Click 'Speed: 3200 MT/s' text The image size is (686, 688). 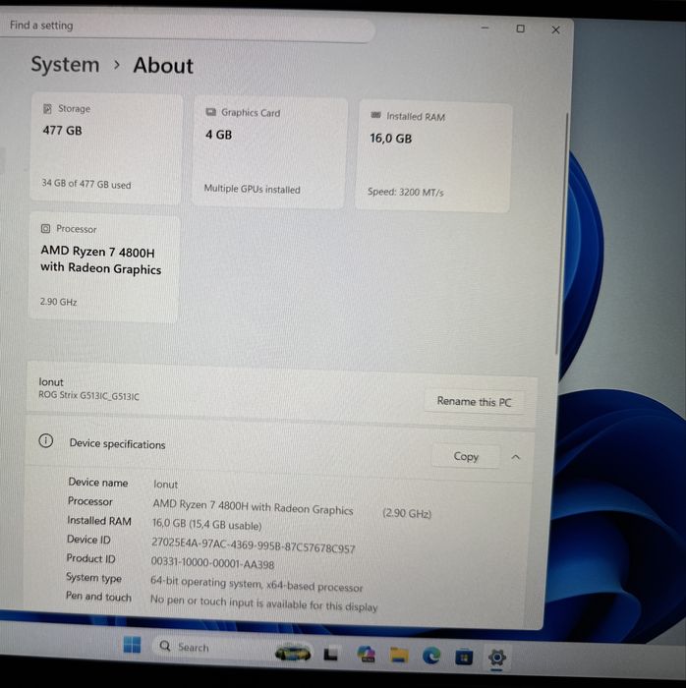(x=406, y=192)
